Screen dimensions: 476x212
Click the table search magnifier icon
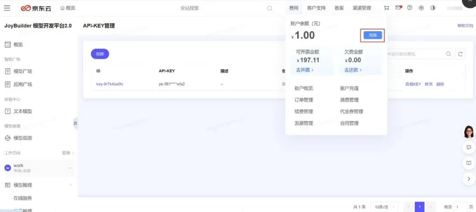[448, 54]
